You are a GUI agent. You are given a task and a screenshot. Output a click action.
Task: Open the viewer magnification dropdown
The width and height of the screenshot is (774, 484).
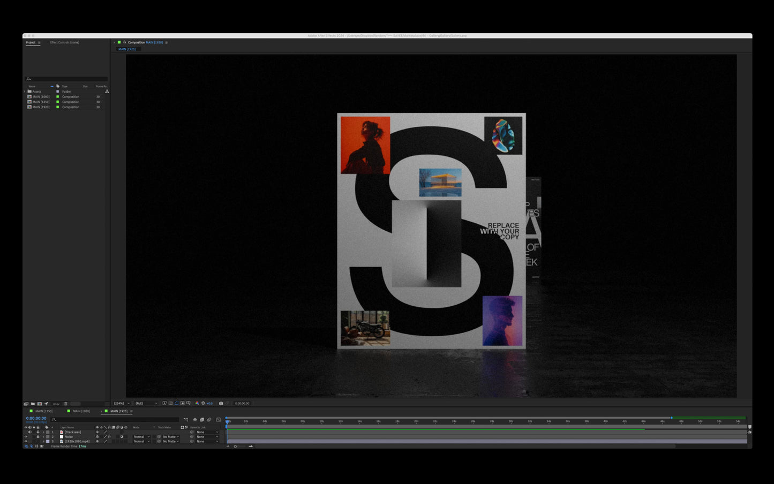pos(121,403)
